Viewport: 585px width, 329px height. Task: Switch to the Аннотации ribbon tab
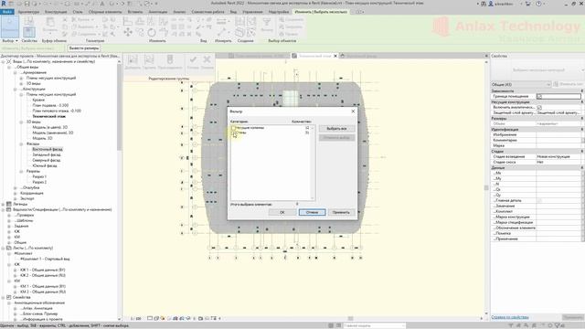[x=158, y=12]
